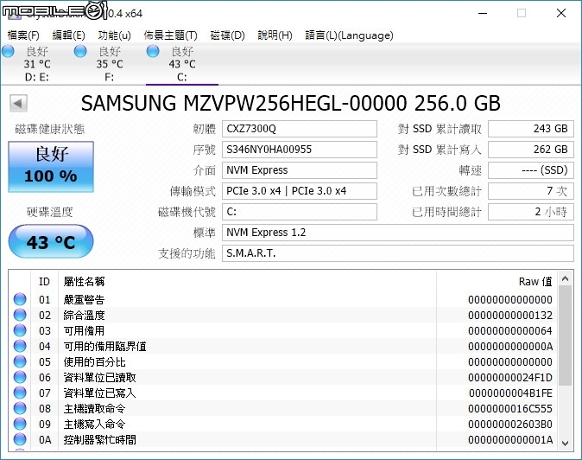The width and height of the screenshot is (582, 460).
Task: Open the 語言(L)(Language) menu
Action: click(x=349, y=35)
